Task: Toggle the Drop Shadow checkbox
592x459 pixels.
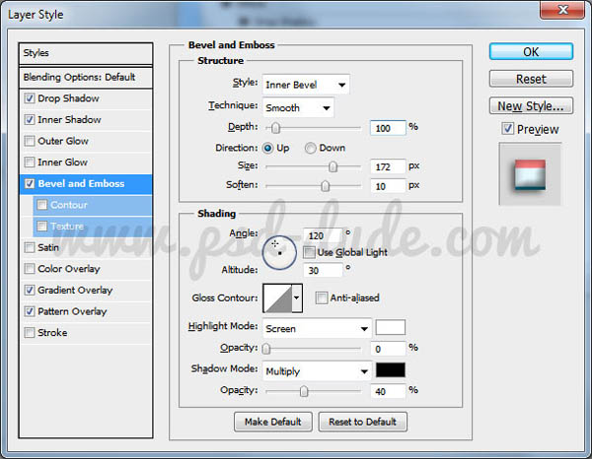Action: [x=30, y=98]
